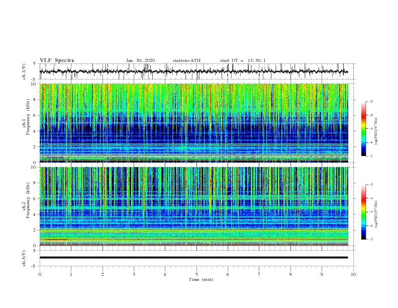Click the time axis tick label '3'
Viewport: 398px width, 308px height.
tap(134, 274)
